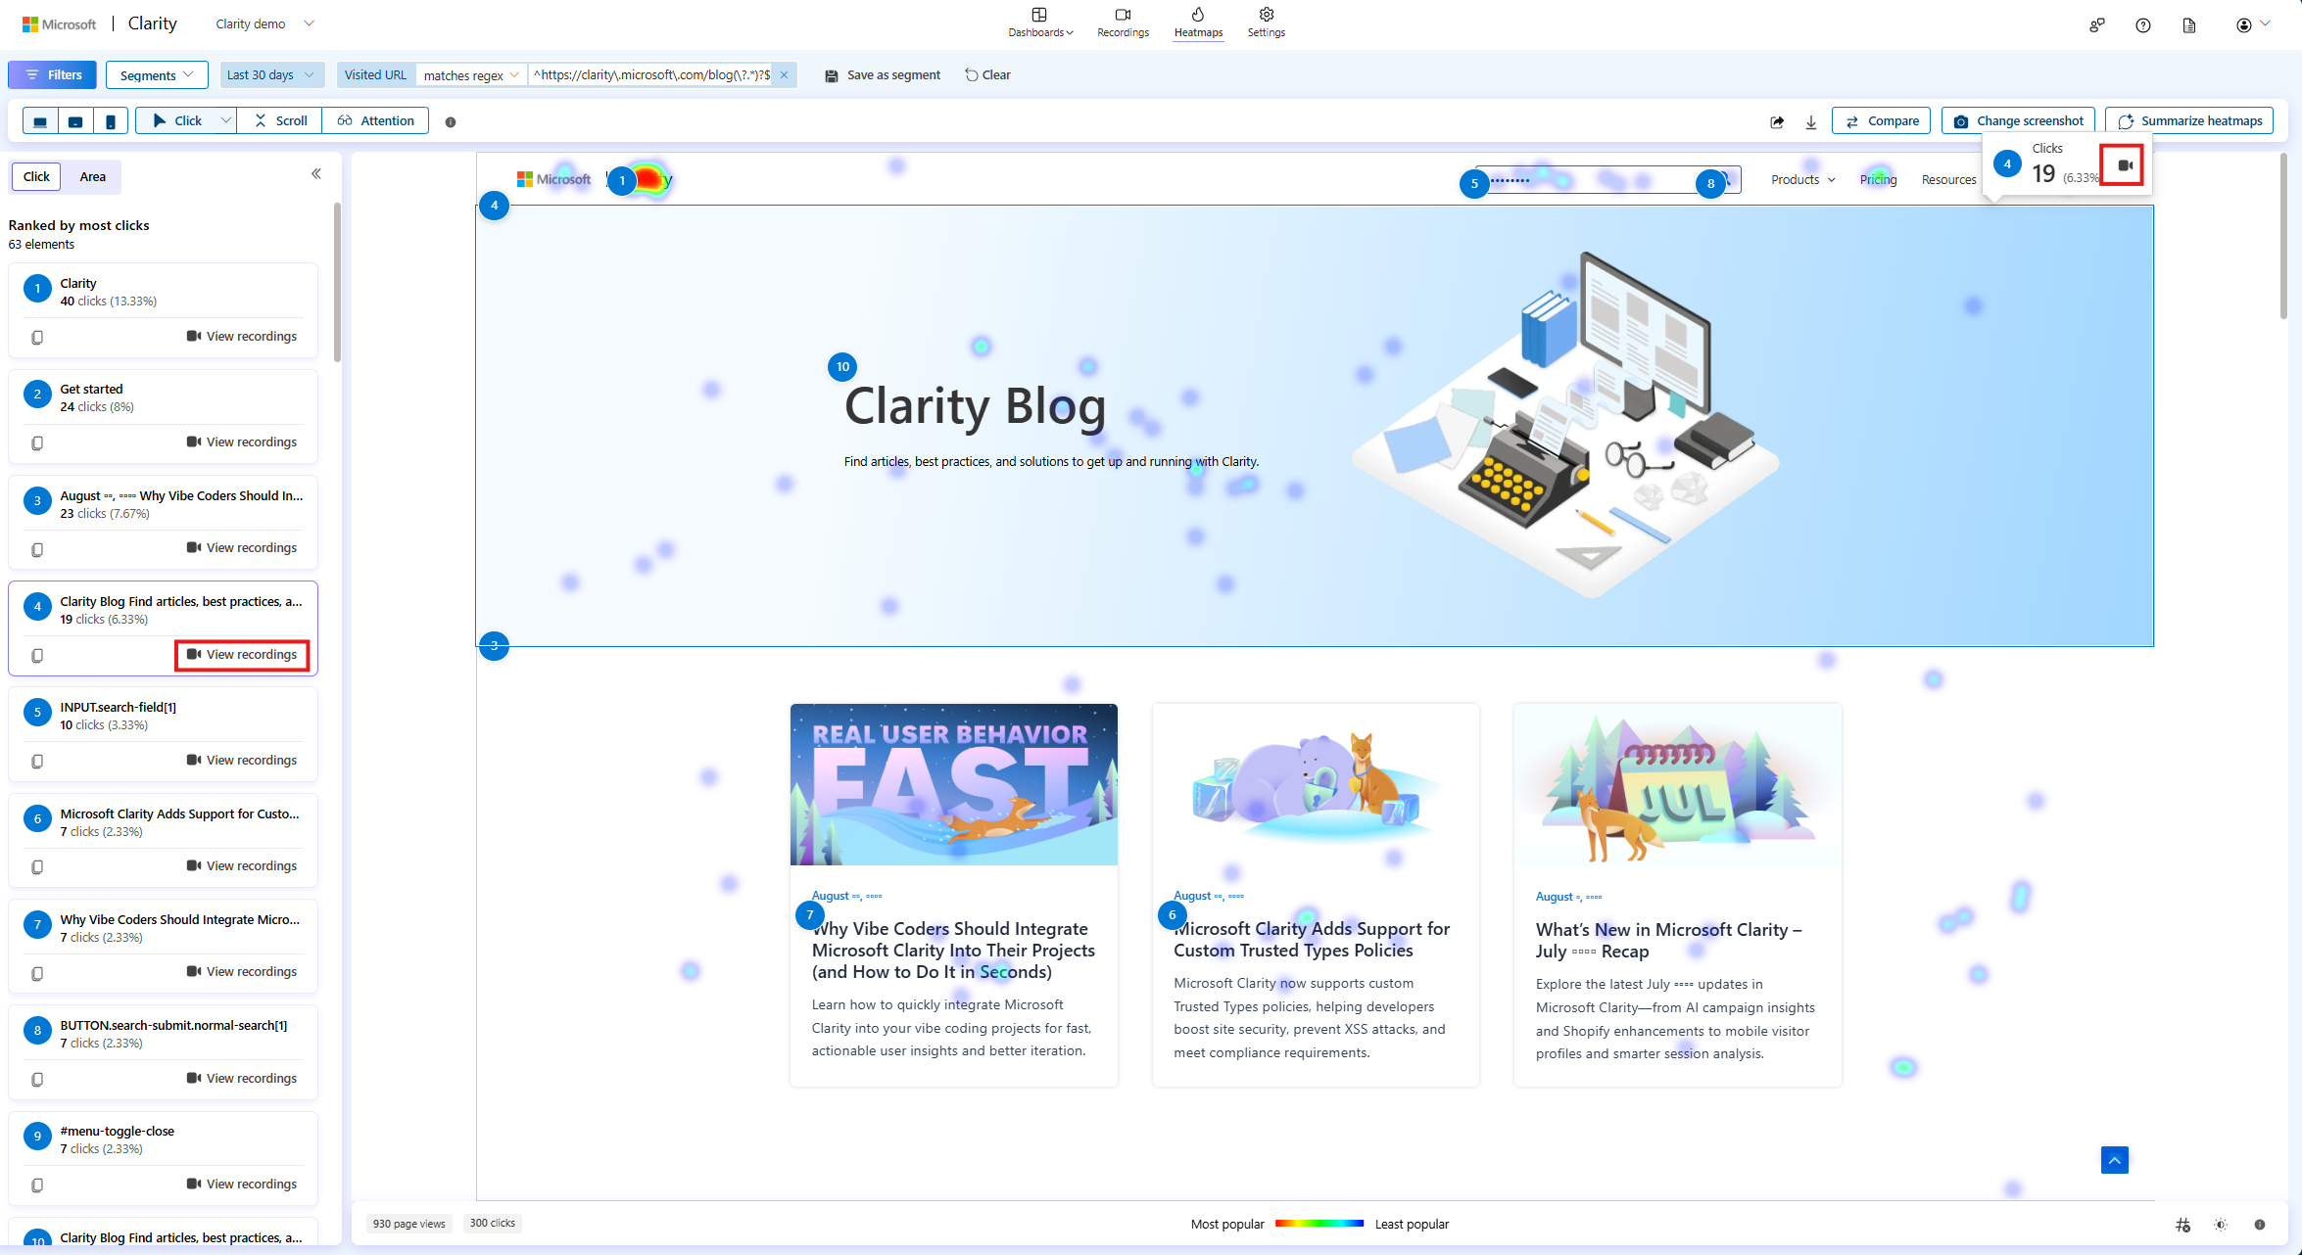Collapse the ranked elements sidebar
The height and width of the screenshot is (1255, 2302).
(316, 173)
